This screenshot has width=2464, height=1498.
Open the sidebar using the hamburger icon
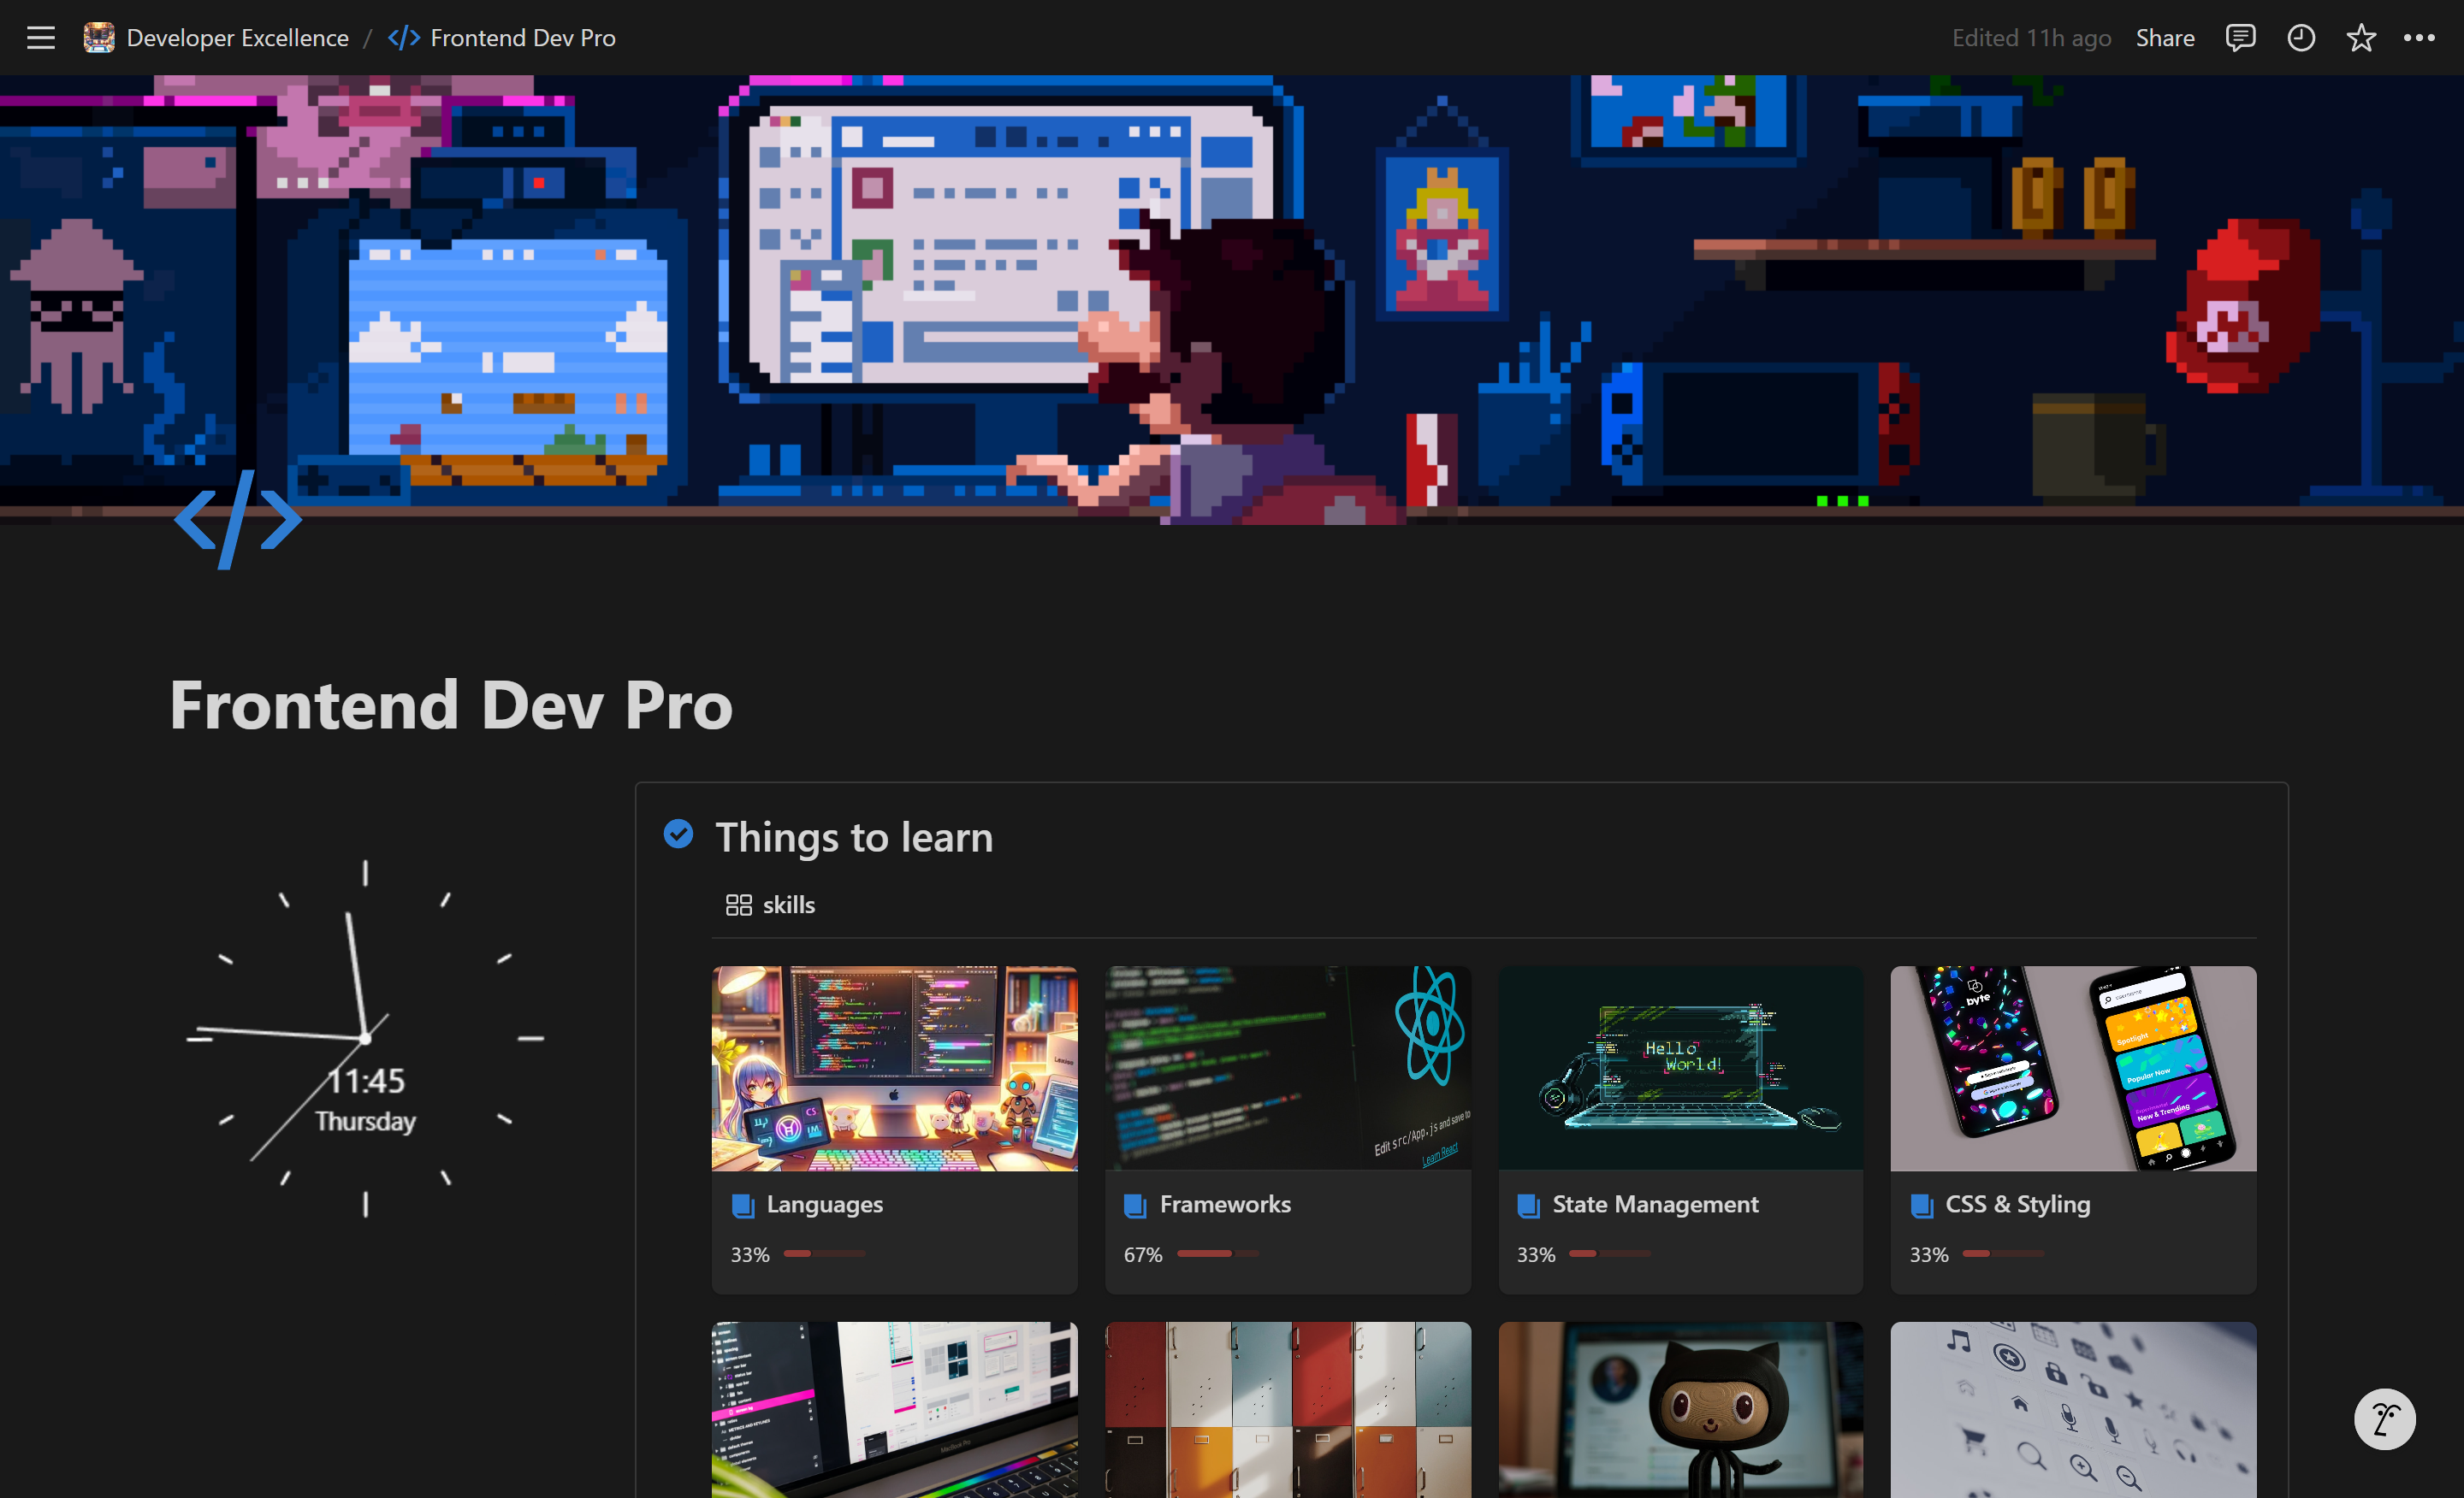tap(41, 38)
